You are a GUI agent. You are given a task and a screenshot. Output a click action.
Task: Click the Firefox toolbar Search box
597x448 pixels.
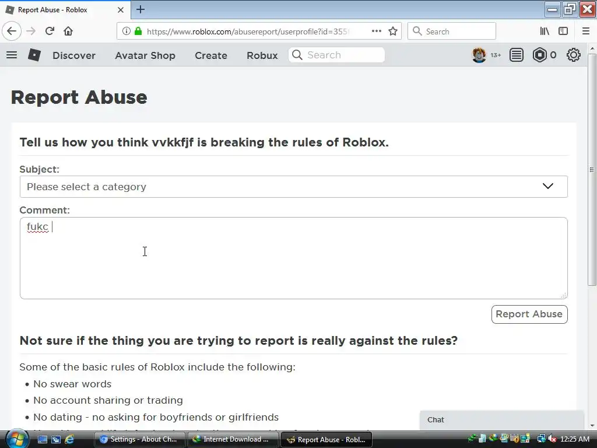click(x=452, y=32)
